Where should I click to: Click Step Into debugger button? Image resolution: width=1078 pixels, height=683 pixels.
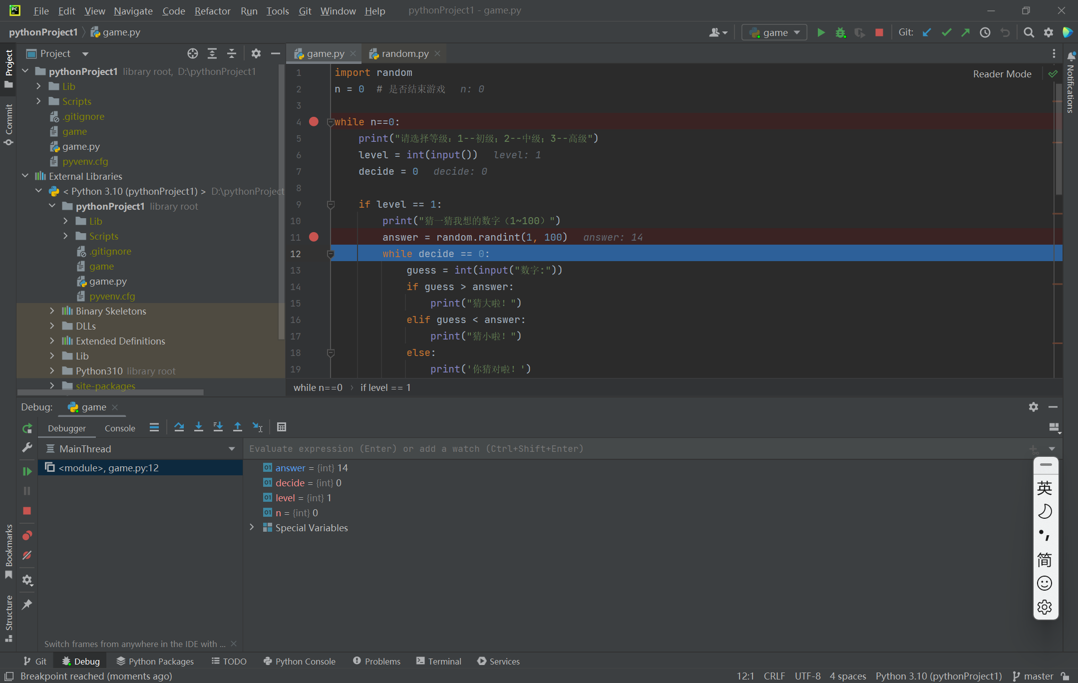[x=199, y=427]
